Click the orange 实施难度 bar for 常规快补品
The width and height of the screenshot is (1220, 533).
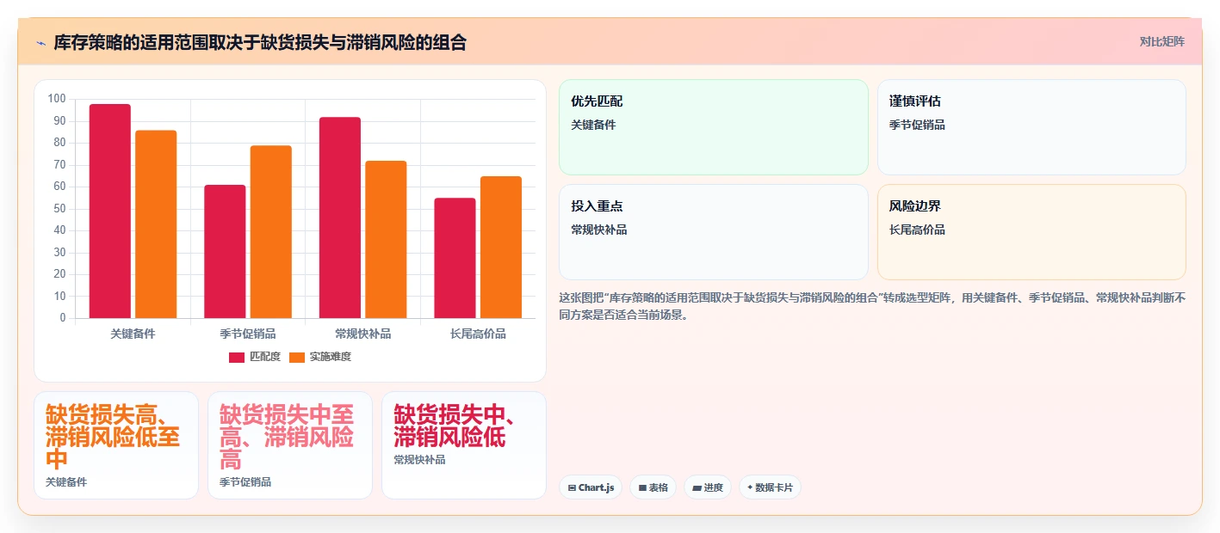(x=386, y=240)
